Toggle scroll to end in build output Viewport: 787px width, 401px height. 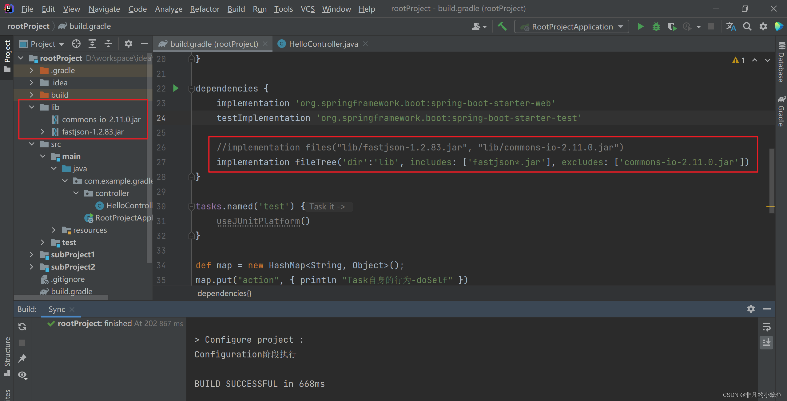(x=766, y=342)
